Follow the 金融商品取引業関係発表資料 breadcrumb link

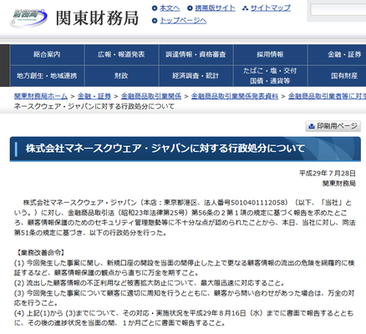coord(235,96)
